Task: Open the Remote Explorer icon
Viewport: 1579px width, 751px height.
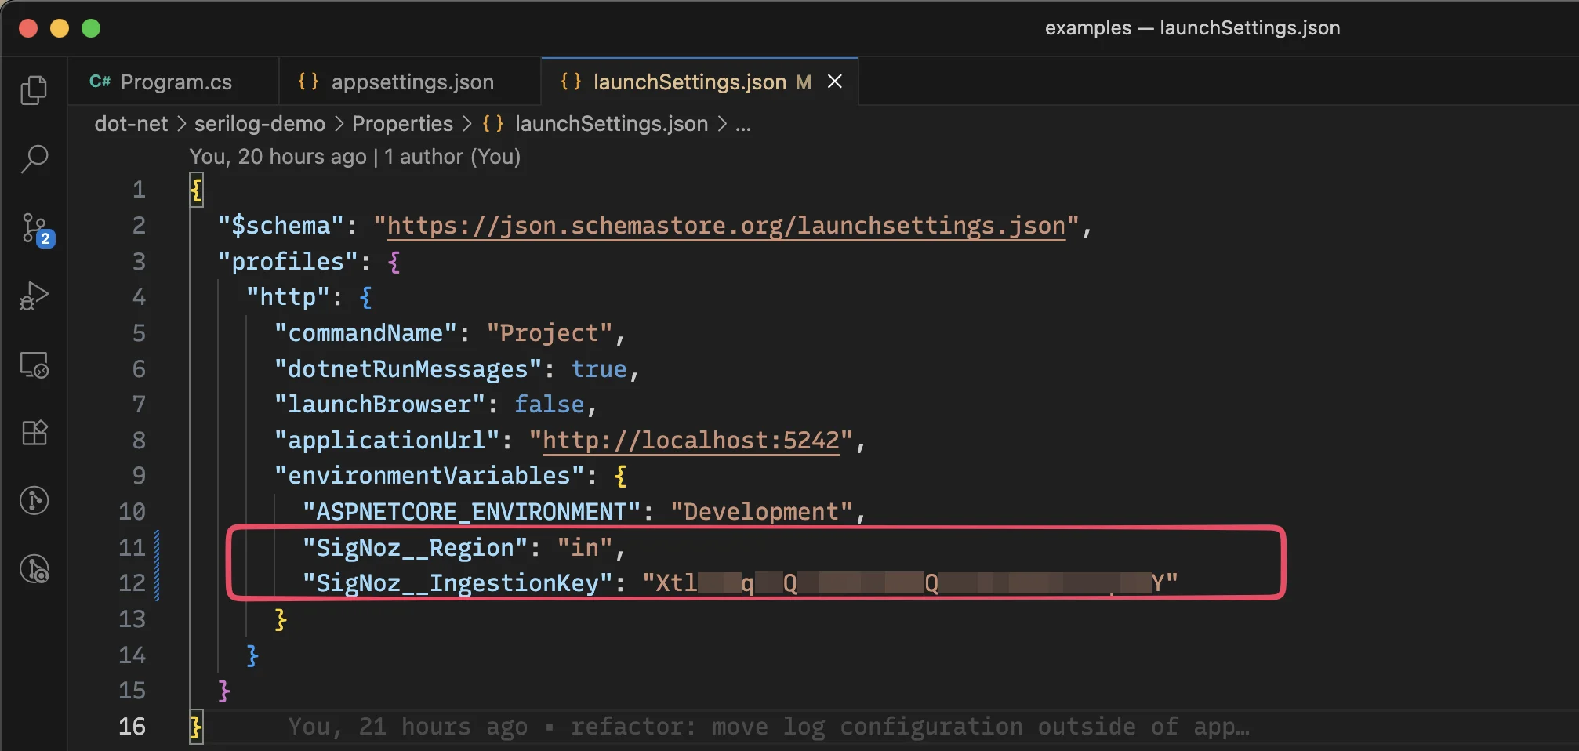Action: pos(34,365)
